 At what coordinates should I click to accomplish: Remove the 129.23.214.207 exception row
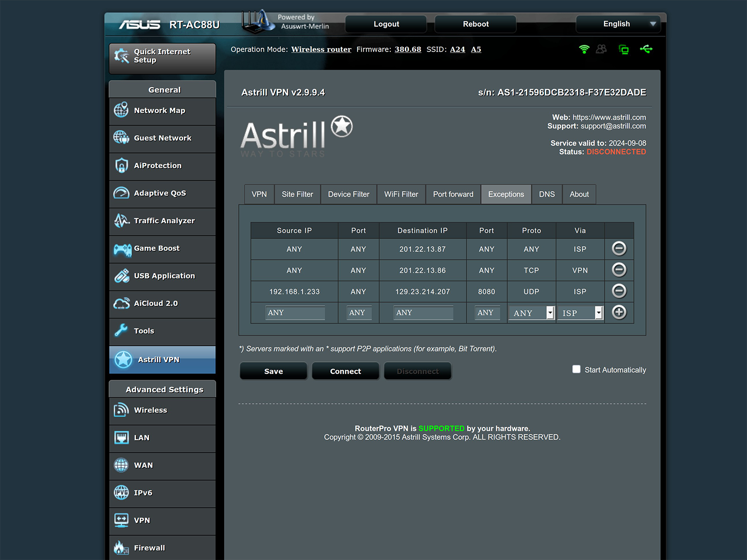pyautogui.click(x=619, y=291)
